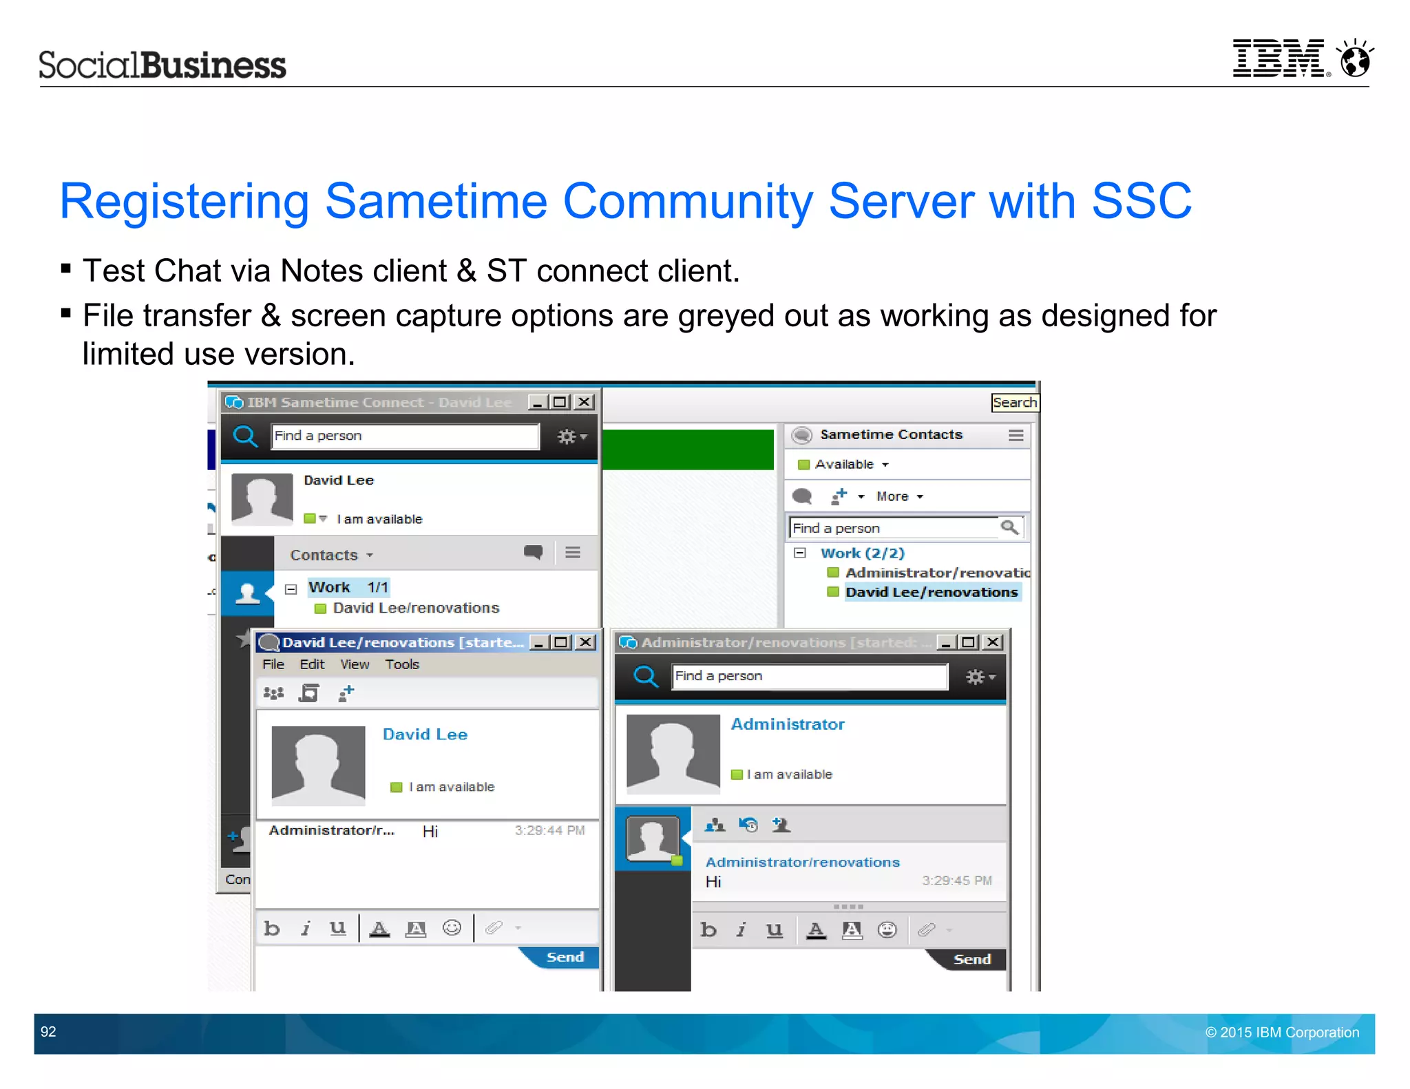Insert emoticon in David Lee chat window
The image size is (1410, 1089).
[452, 928]
